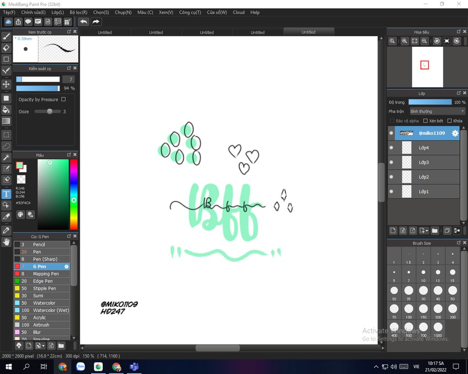This screenshot has height=374, width=468.
Task: Open Zalo from taskbar
Action: 80,367
